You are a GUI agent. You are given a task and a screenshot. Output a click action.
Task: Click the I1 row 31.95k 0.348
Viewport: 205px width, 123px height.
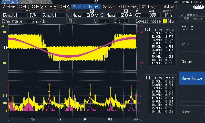(x=162, y=81)
